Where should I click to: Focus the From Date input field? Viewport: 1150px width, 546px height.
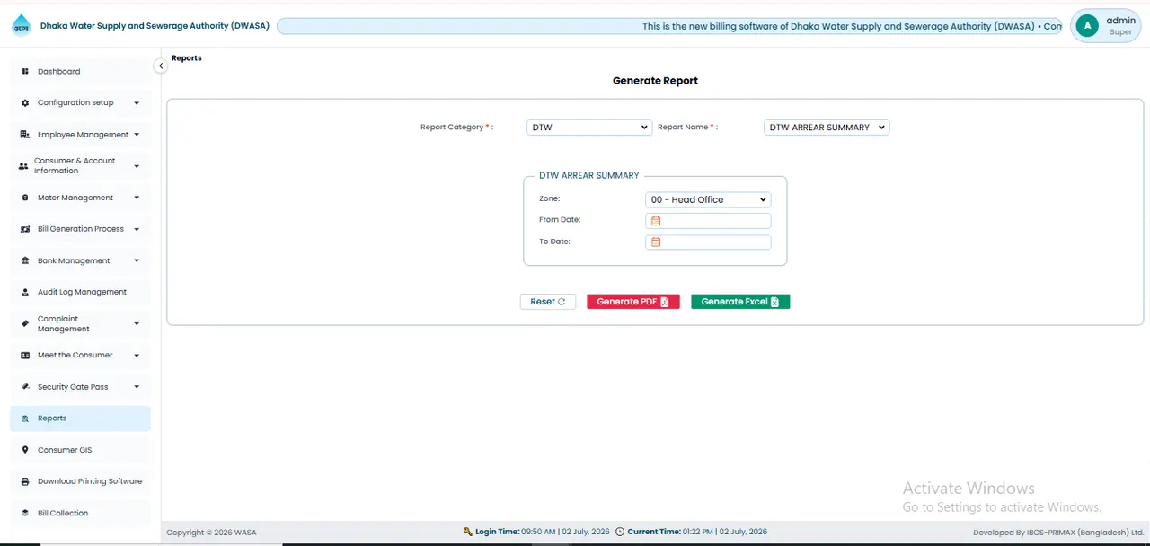click(x=708, y=221)
